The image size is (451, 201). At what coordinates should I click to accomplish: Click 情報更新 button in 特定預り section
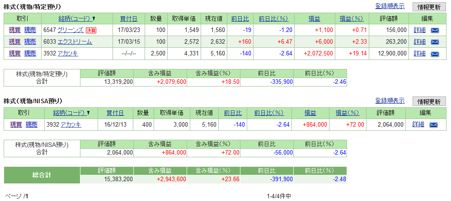coord(429,7)
